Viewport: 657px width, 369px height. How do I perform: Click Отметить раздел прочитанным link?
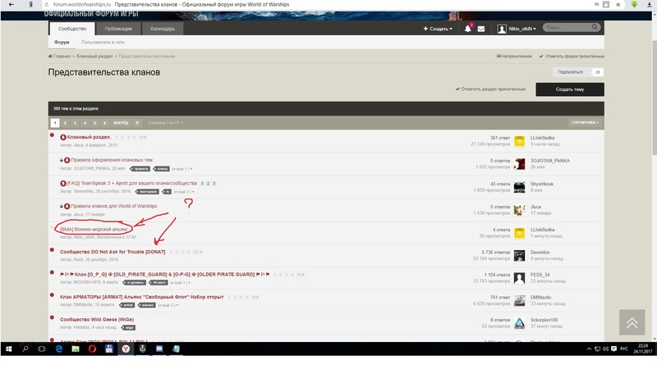pyautogui.click(x=490, y=89)
